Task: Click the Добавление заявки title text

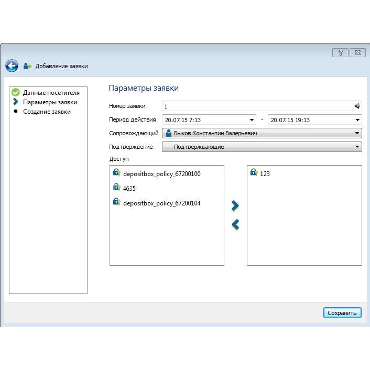Action: (x=61, y=66)
